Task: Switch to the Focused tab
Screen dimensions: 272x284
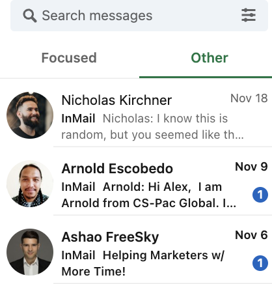Action: click(x=69, y=58)
